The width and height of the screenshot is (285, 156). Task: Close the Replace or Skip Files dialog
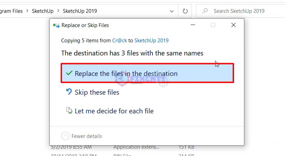click(x=234, y=25)
